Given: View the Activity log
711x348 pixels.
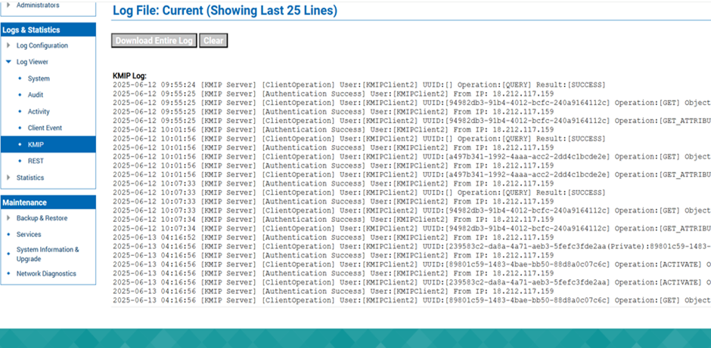Looking at the screenshot, I should [39, 112].
